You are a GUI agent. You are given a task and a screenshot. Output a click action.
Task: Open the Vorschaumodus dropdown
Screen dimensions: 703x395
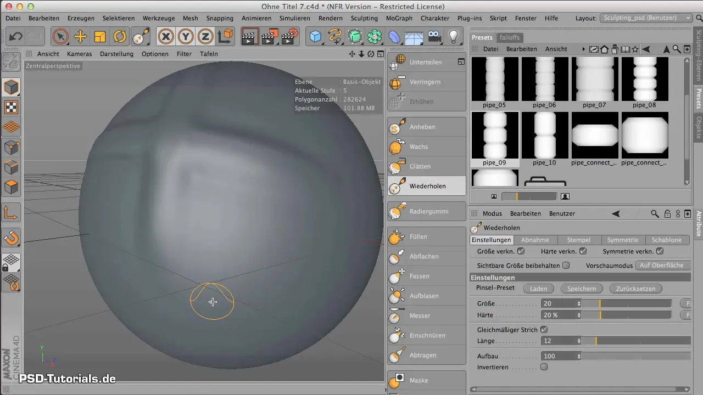click(662, 265)
